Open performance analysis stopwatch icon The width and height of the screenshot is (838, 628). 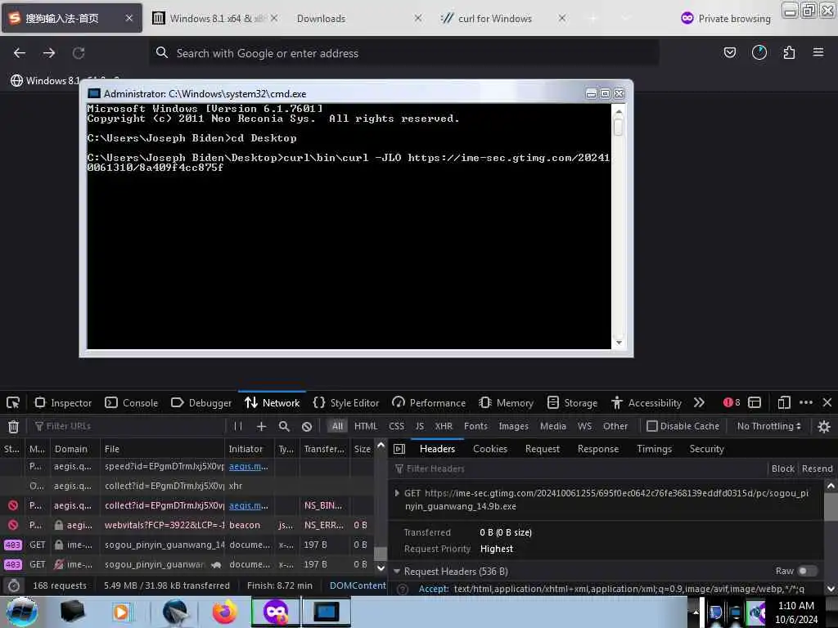coord(14,585)
